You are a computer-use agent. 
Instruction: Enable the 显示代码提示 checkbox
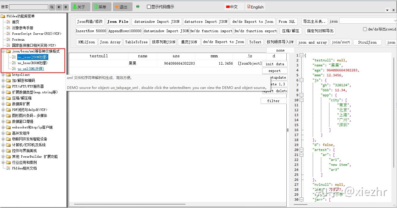(149, 6)
